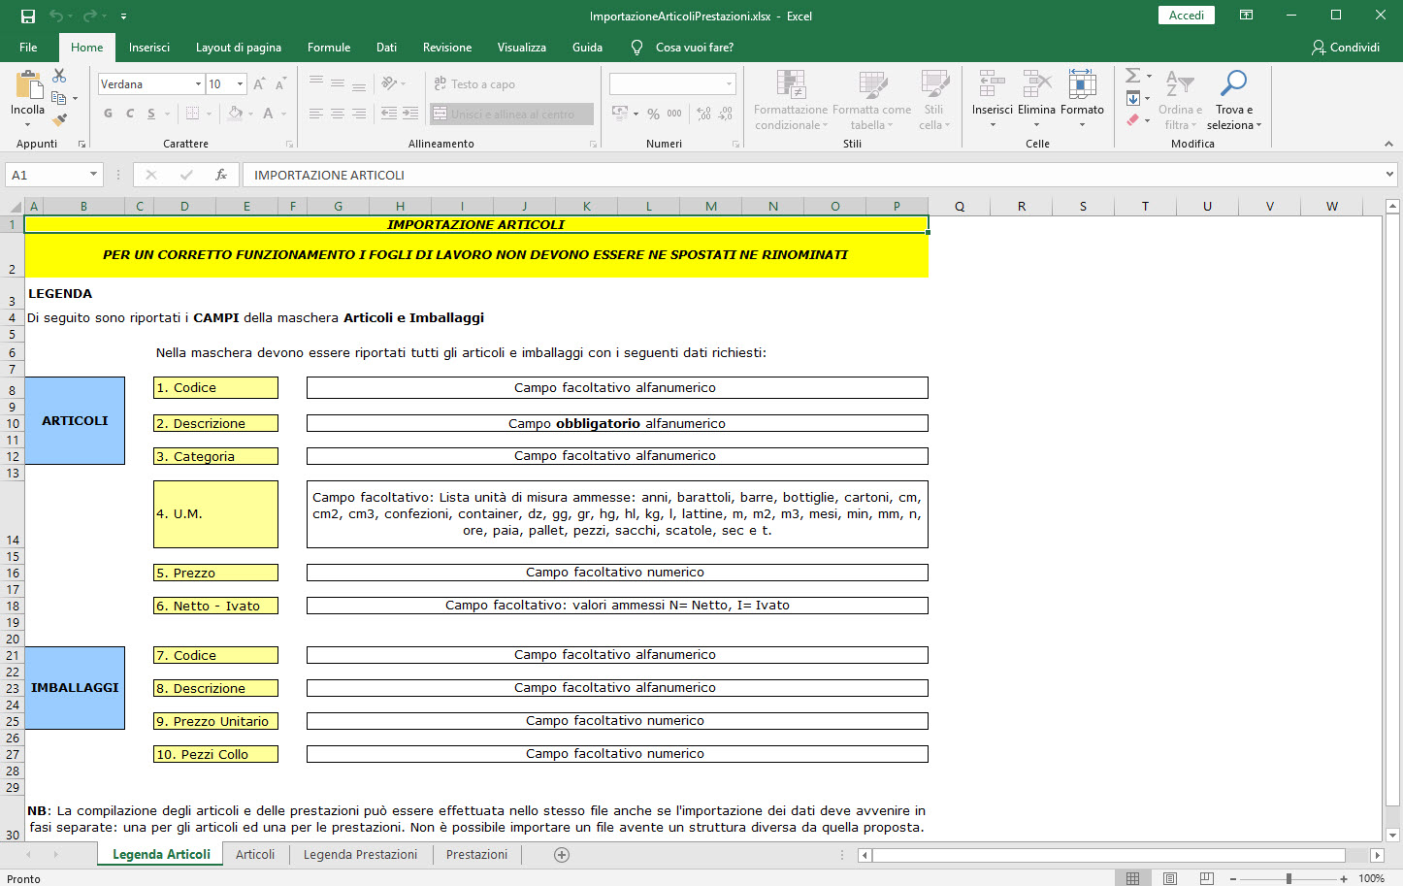1403x886 pixels.
Task: Click the AutoSum sigma icon
Action: pyautogui.click(x=1132, y=76)
